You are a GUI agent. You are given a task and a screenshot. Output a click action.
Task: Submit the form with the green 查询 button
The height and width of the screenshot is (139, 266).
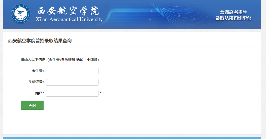click(32, 105)
